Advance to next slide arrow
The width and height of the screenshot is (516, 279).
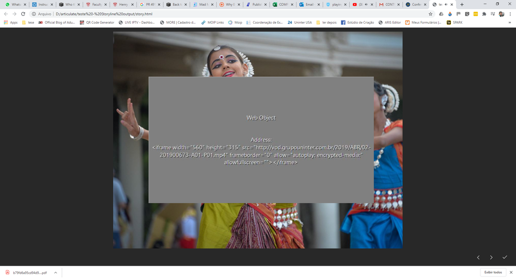(491, 257)
